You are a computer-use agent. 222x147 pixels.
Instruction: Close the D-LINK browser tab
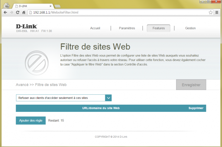pos(50,6)
